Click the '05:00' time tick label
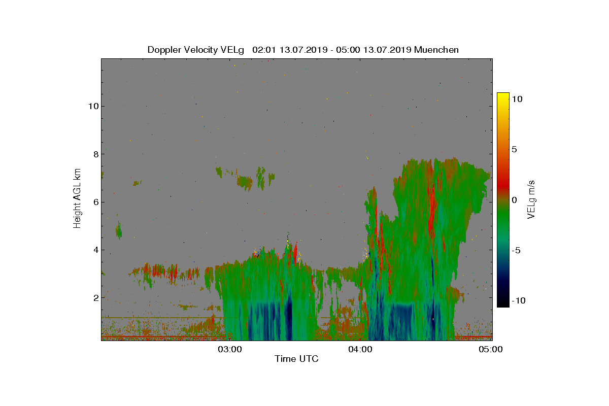This screenshot has width=609, height=406. click(490, 349)
